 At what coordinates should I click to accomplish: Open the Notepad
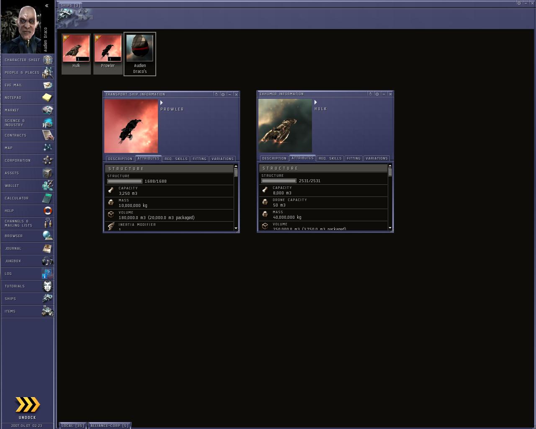pos(27,98)
